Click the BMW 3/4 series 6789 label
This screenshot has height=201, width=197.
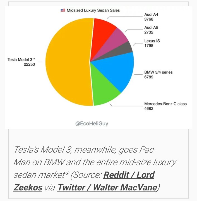pyautogui.click(x=158, y=75)
